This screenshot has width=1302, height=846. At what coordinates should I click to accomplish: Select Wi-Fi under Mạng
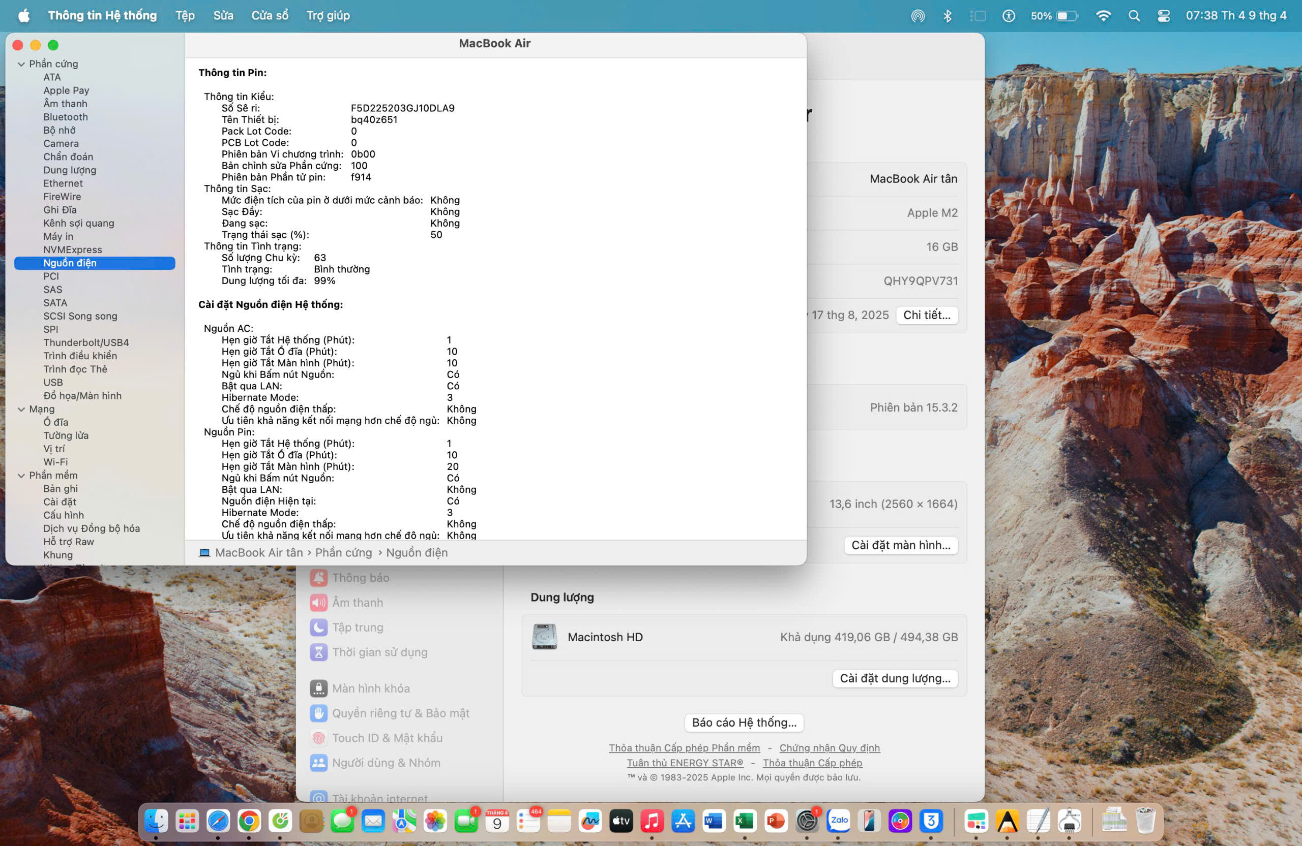pos(56,462)
